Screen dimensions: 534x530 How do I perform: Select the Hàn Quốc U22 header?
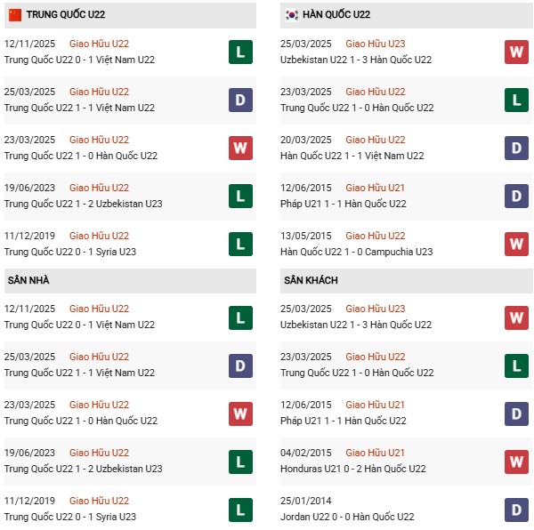coord(339,14)
